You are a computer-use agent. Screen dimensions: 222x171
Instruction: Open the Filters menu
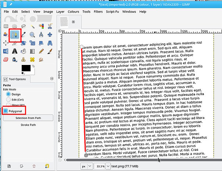98,12
